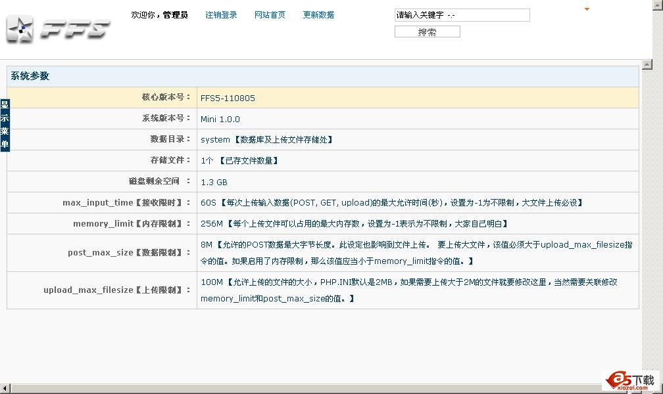This screenshot has height=394, width=663.
Task: Click the vertical scrollbar up arrow
Action: [647, 64]
